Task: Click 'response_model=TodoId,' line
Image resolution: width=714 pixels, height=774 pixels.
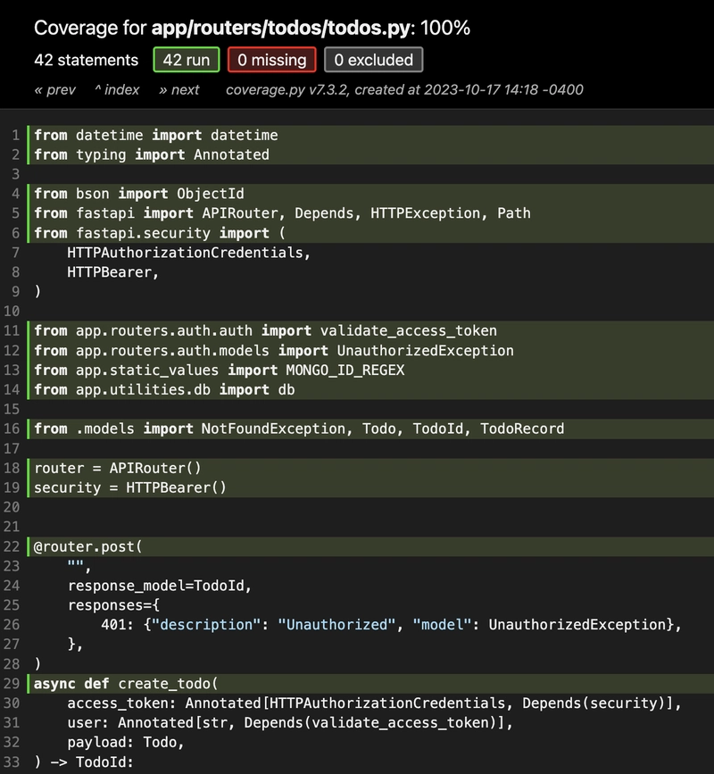Action: click(160, 586)
